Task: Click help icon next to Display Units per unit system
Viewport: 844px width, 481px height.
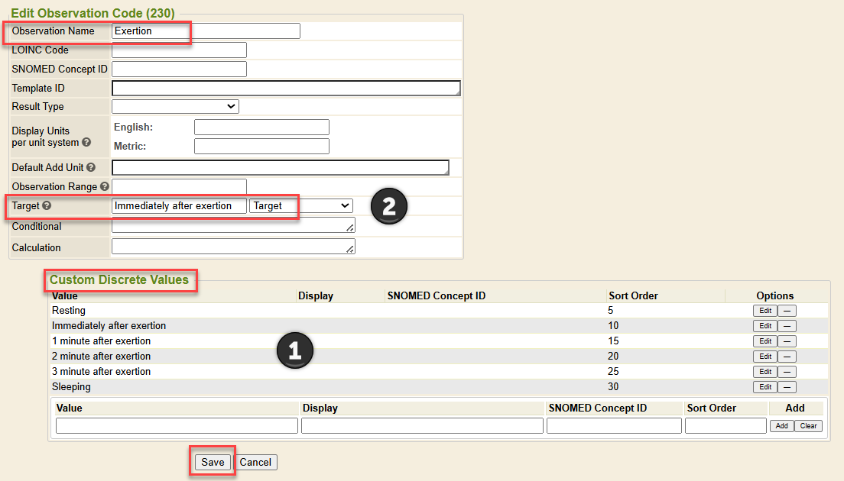Action: tap(86, 143)
